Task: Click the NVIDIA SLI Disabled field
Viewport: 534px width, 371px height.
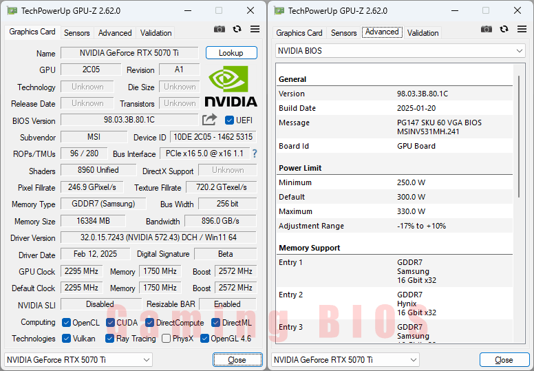Action: coord(100,304)
